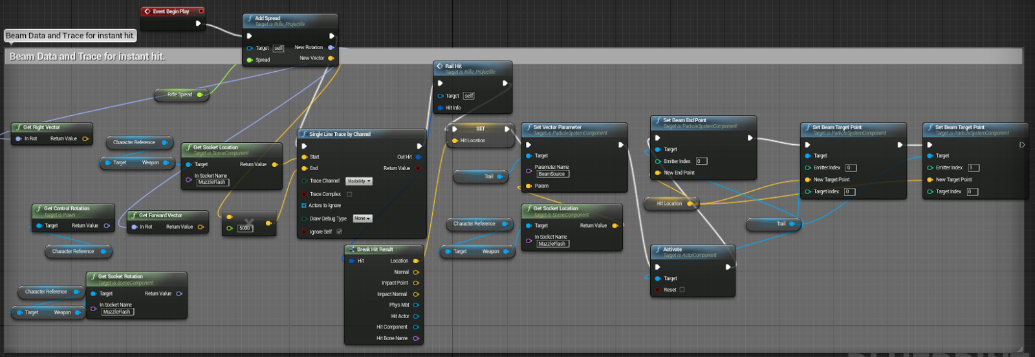Click Get Forward Vector Return Value pin
Viewport: 1035px width, 357px height.
[200, 227]
